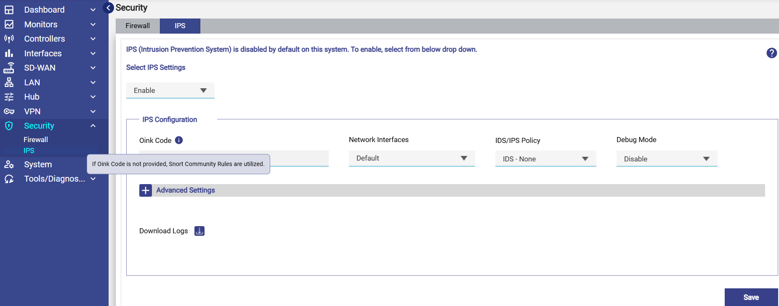Click the Download Logs icon
The width and height of the screenshot is (779, 306).
tap(199, 231)
